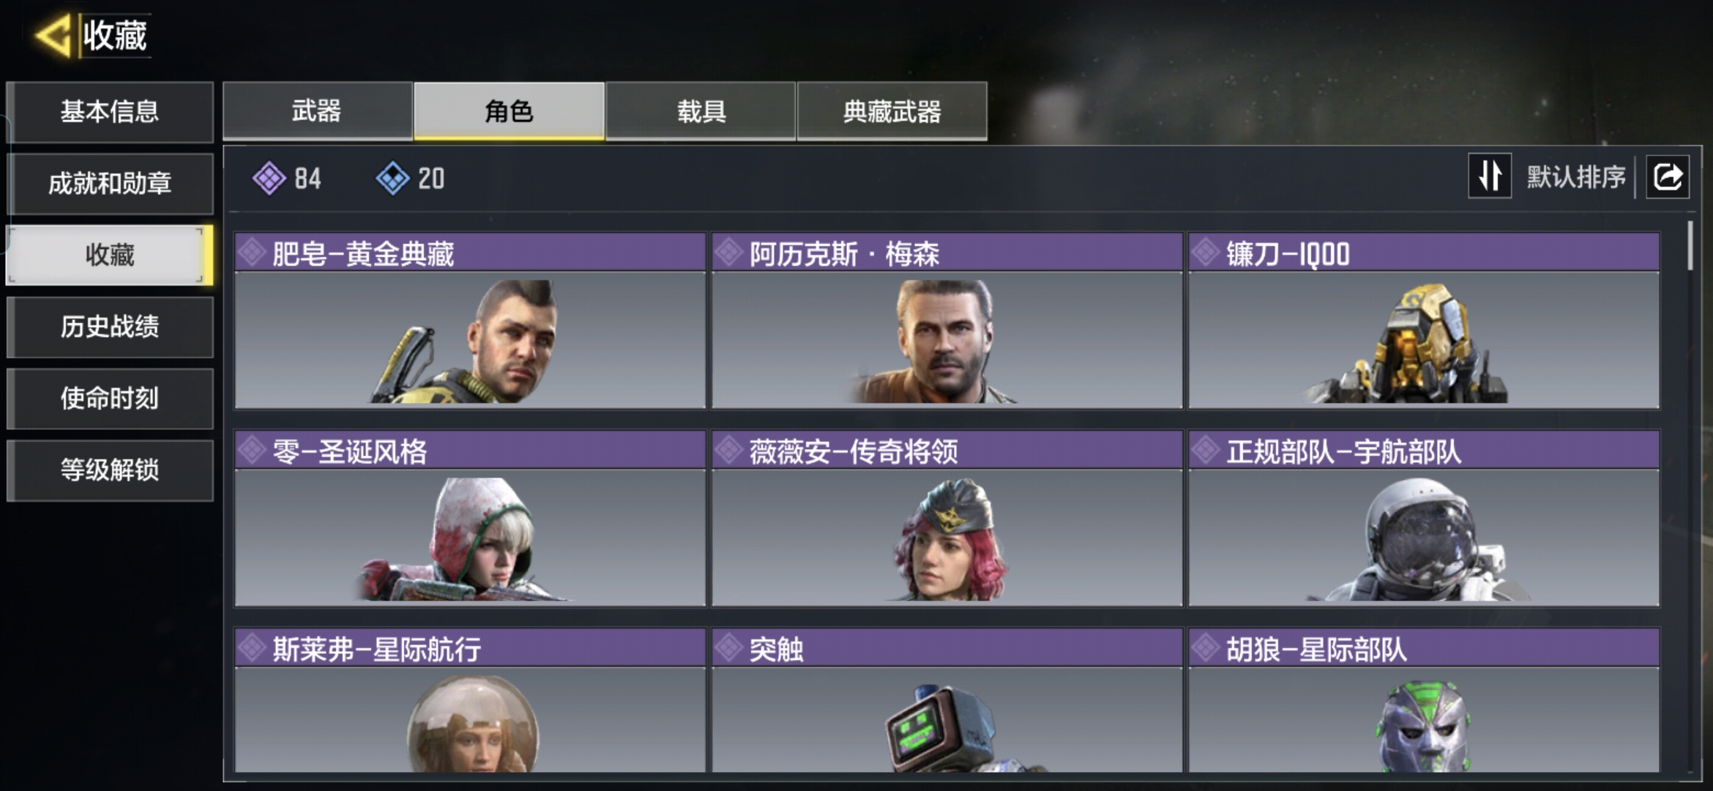Open 成就和勋章 in the sidebar

point(110,183)
